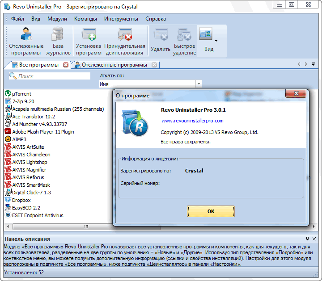Open the Вид menu in menu bar
The width and height of the screenshot is (322, 281).
click(x=36, y=19)
